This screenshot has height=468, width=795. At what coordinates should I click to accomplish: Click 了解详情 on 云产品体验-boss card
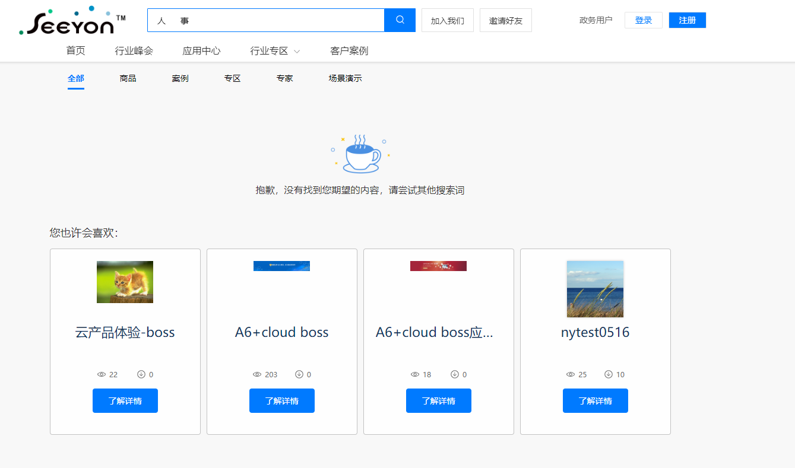(125, 401)
